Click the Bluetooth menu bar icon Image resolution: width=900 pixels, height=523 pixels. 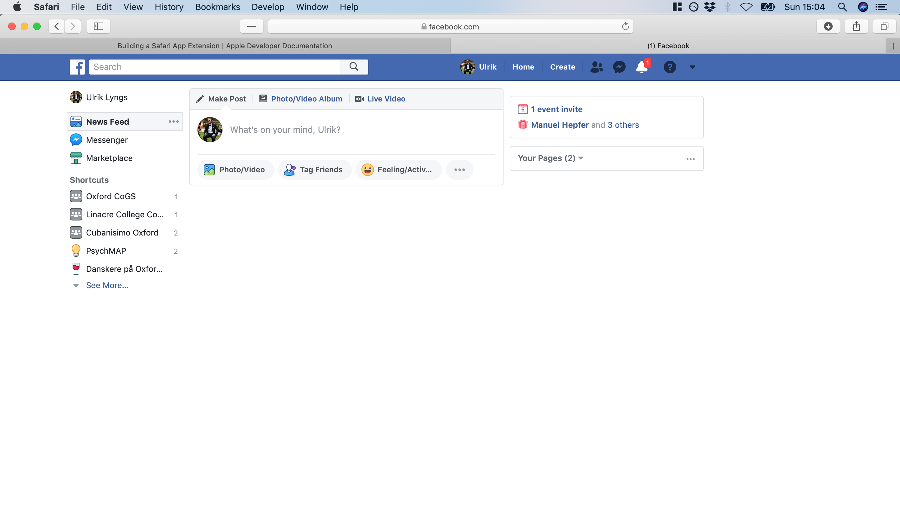[x=727, y=7]
